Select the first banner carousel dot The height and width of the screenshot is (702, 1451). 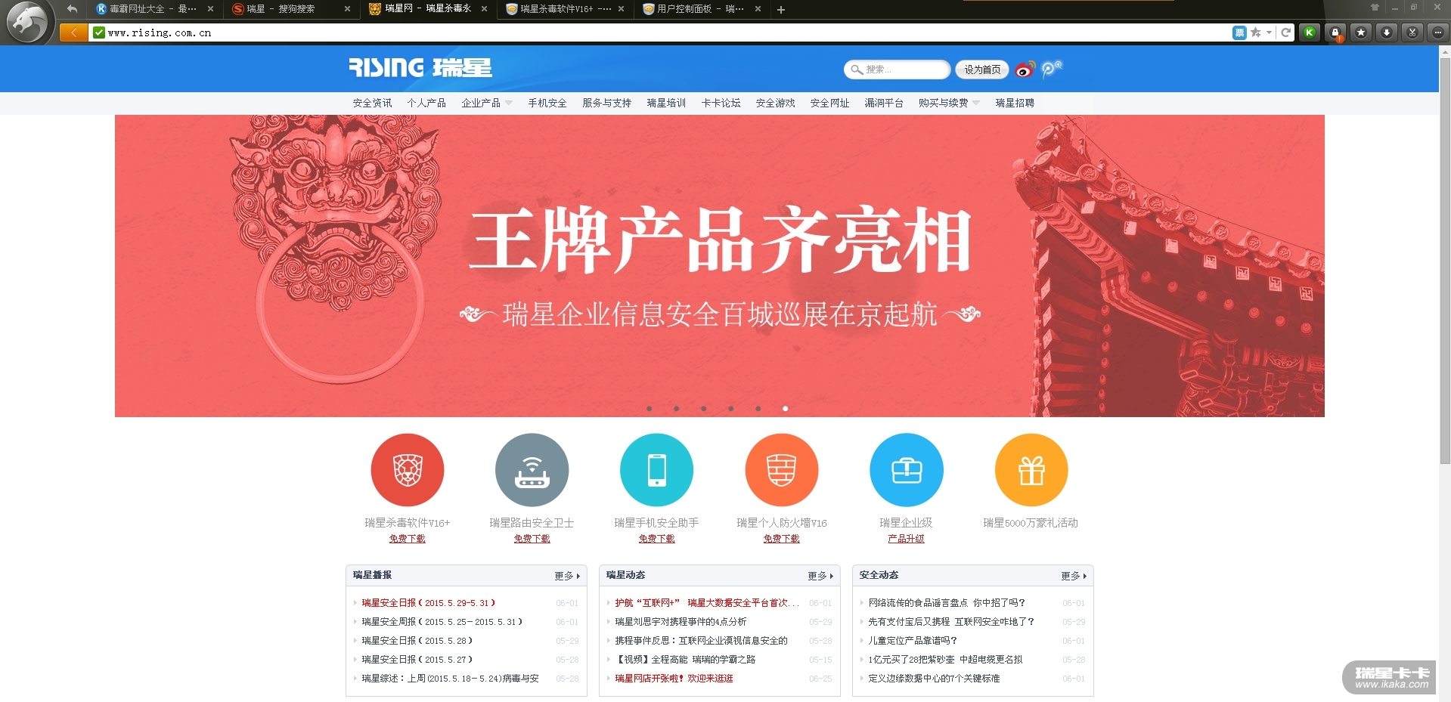(x=649, y=409)
